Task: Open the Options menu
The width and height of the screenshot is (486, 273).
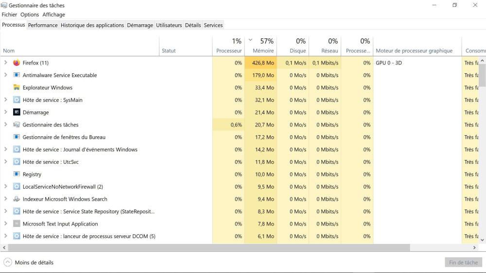Action: pos(30,15)
